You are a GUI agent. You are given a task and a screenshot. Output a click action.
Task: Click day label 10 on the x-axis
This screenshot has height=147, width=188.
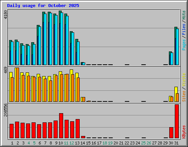click(61, 143)
